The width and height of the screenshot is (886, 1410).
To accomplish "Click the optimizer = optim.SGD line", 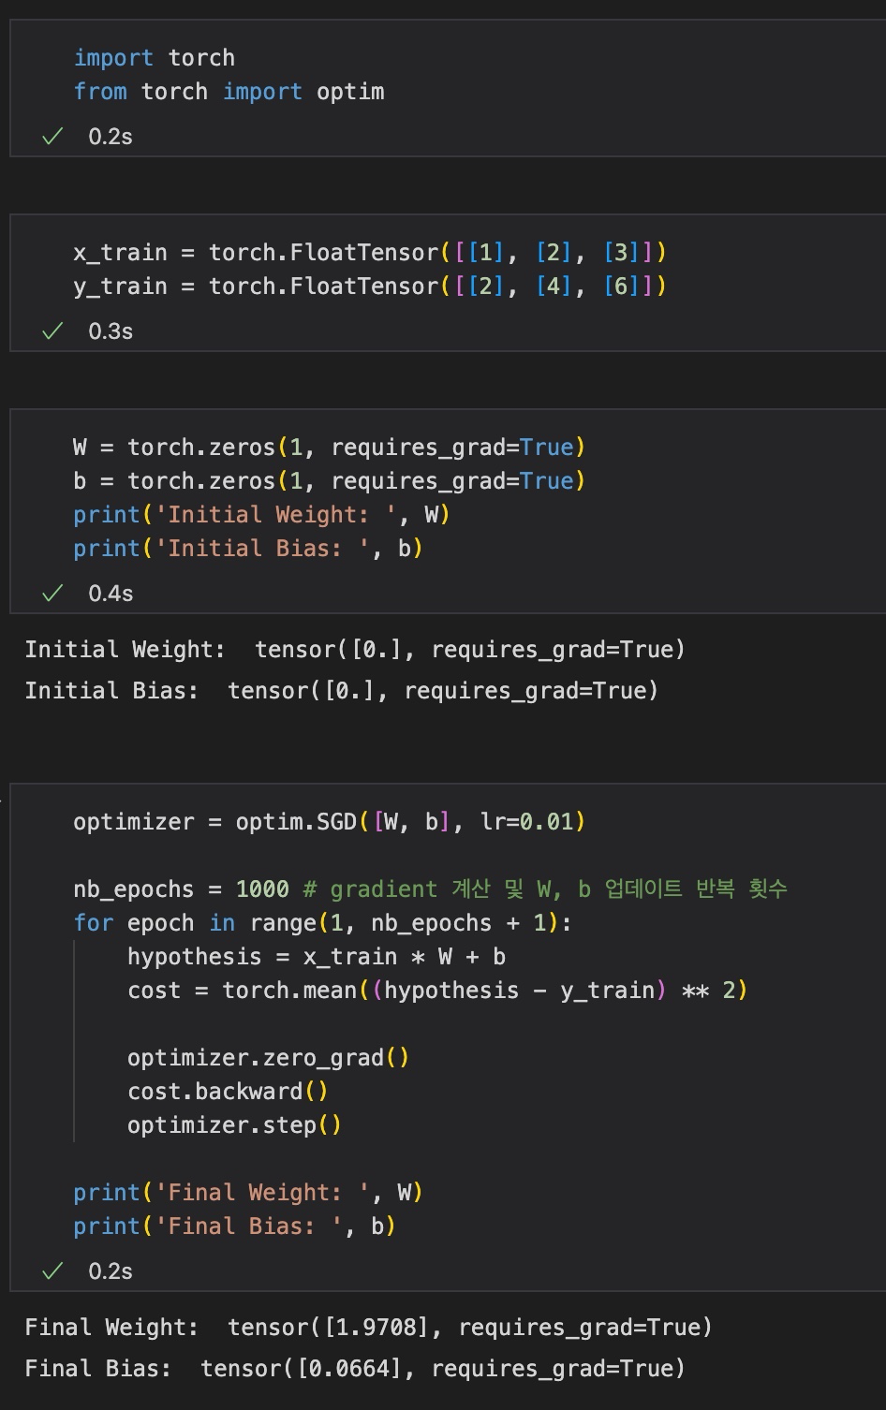I will click(330, 822).
